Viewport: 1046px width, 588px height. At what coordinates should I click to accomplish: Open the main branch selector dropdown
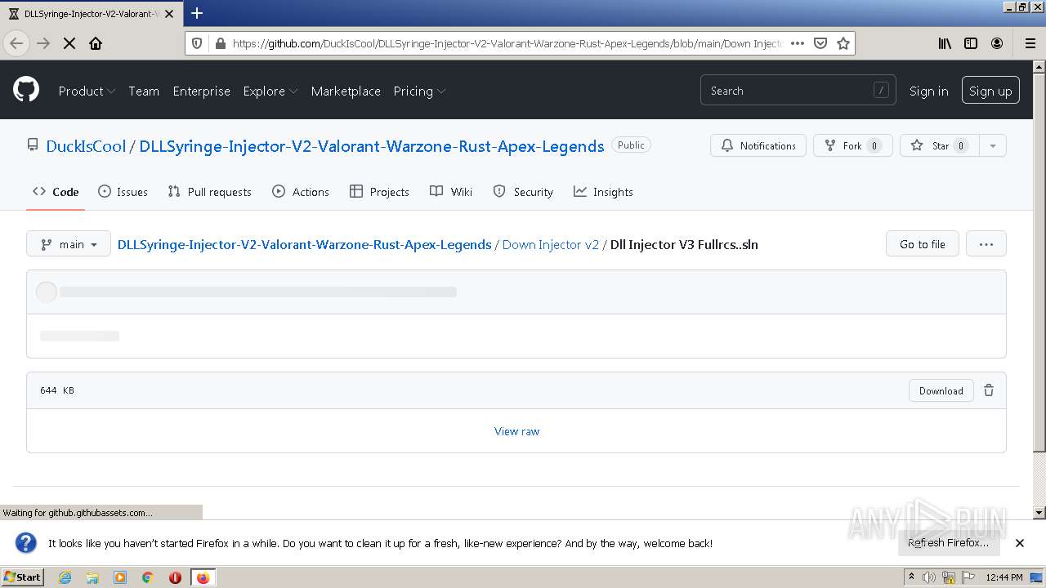[x=69, y=244]
